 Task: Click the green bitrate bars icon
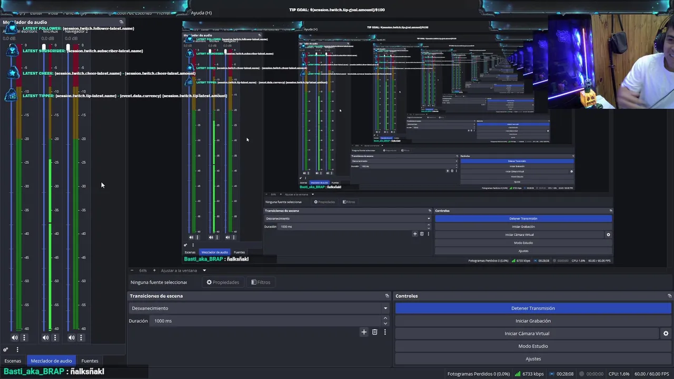tap(518, 374)
